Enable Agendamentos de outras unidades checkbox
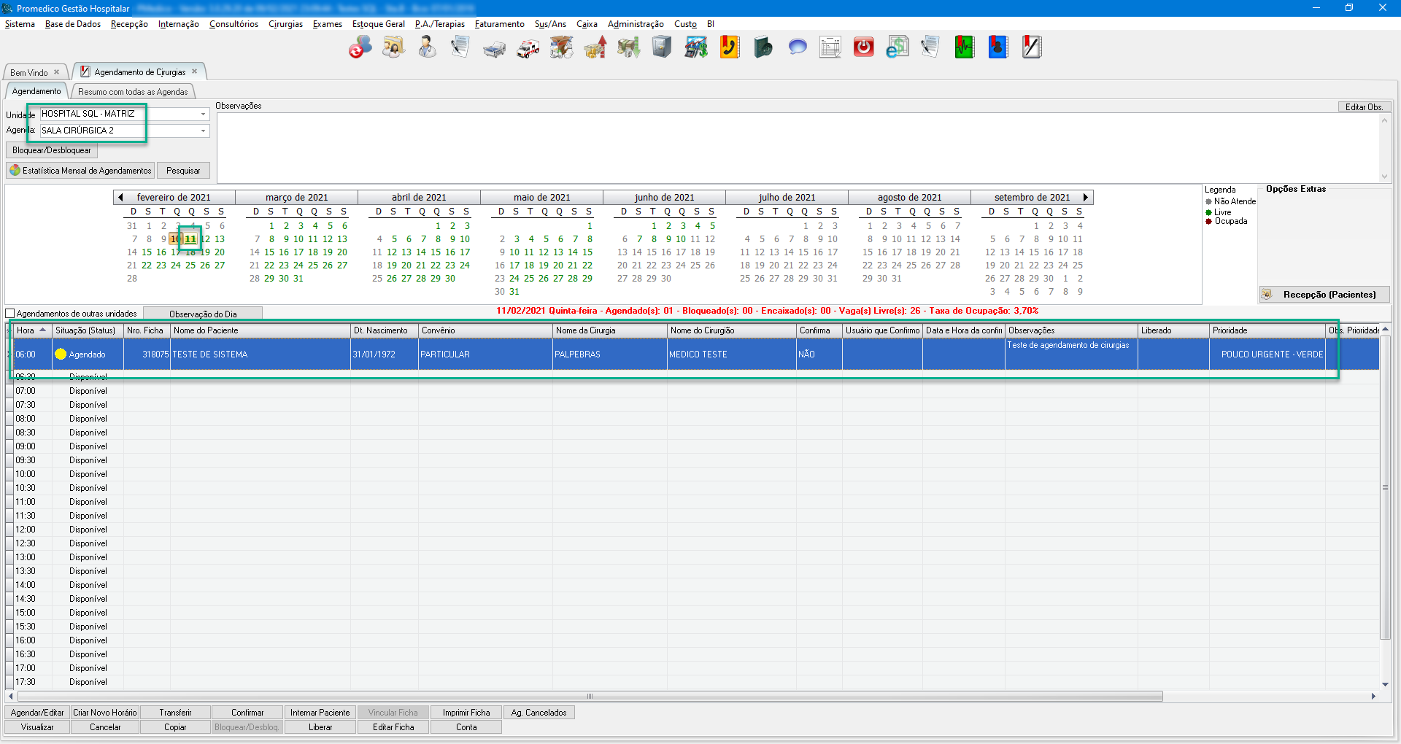Viewport: 1401px width, 744px height. (x=10, y=314)
